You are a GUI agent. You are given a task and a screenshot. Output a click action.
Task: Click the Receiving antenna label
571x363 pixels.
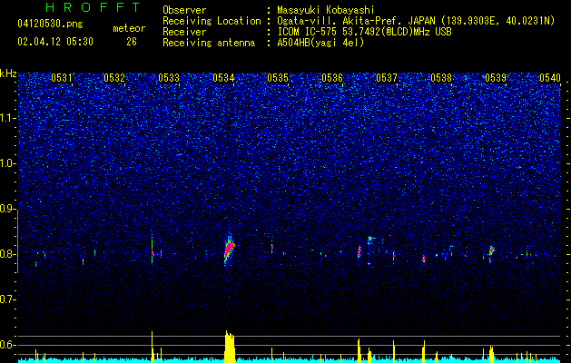pos(209,43)
